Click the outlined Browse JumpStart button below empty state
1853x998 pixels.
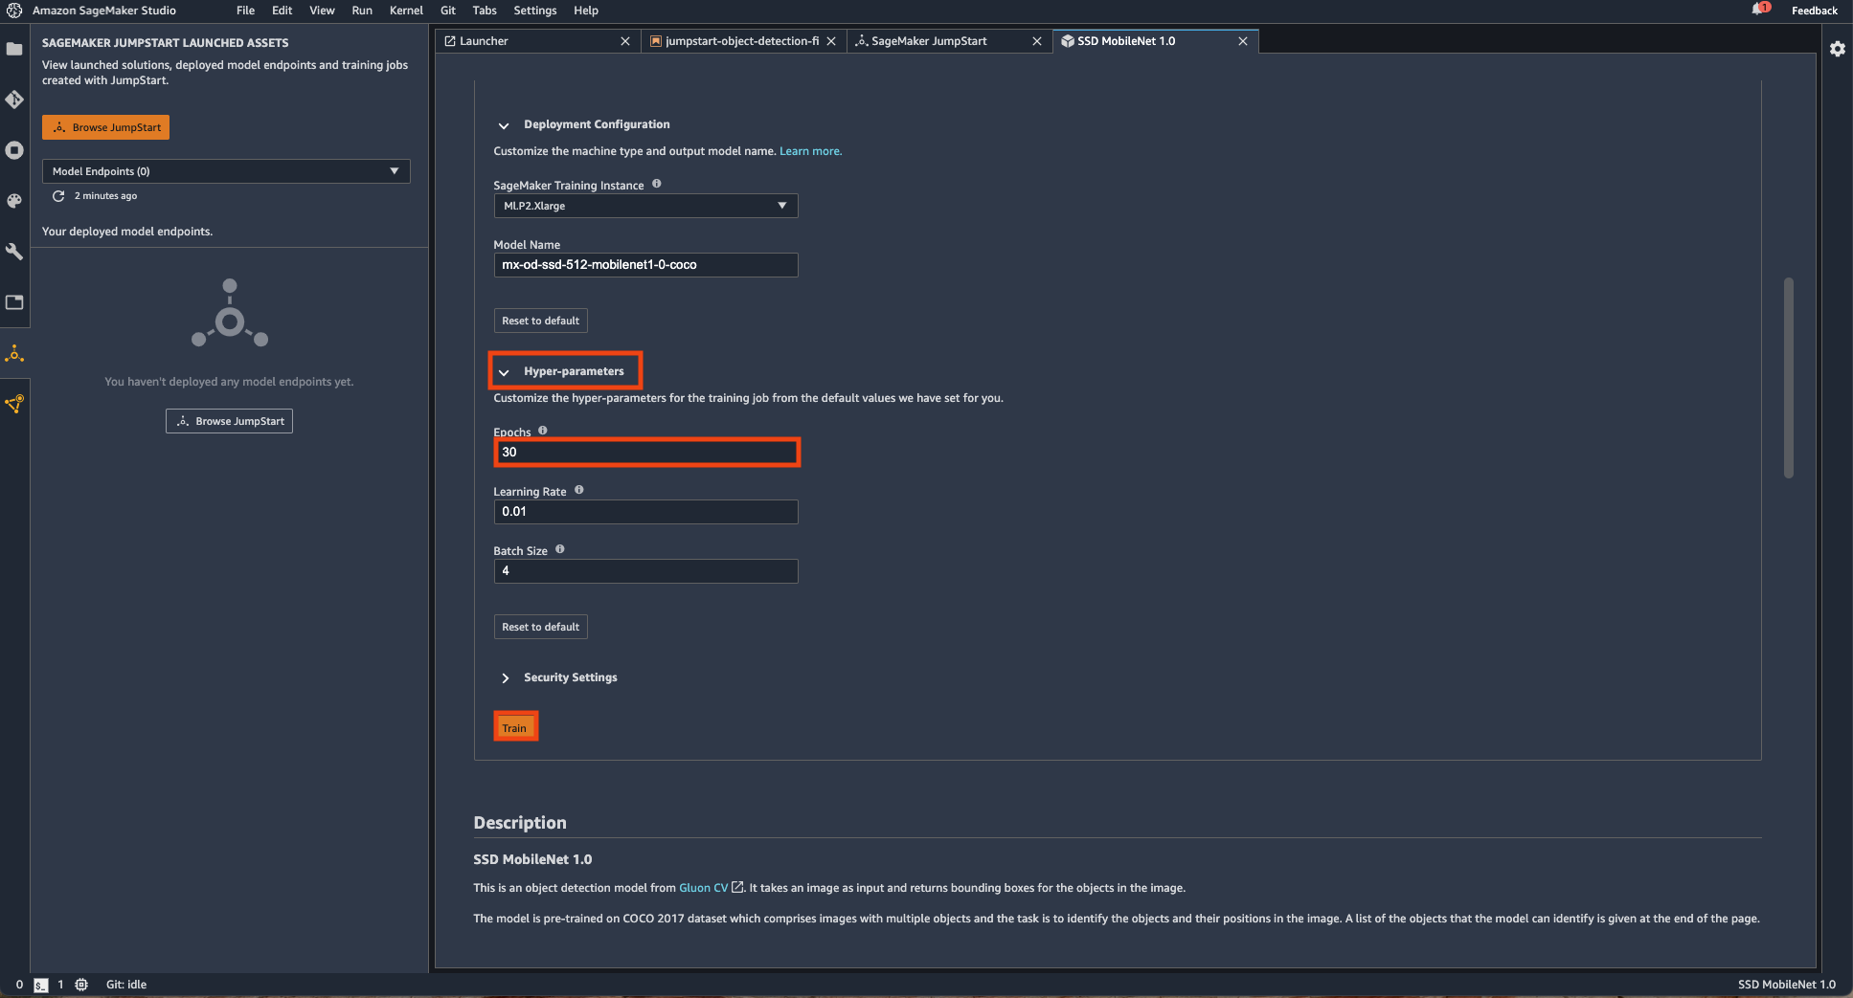coord(230,421)
